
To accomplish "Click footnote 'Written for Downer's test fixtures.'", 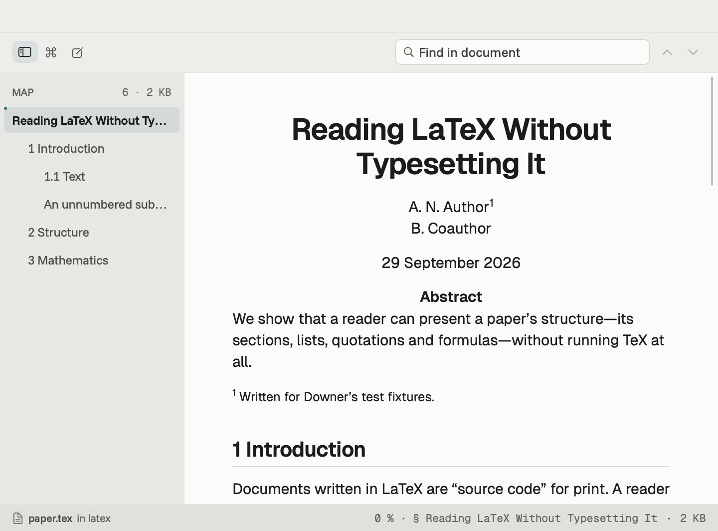I will pos(337,397).
